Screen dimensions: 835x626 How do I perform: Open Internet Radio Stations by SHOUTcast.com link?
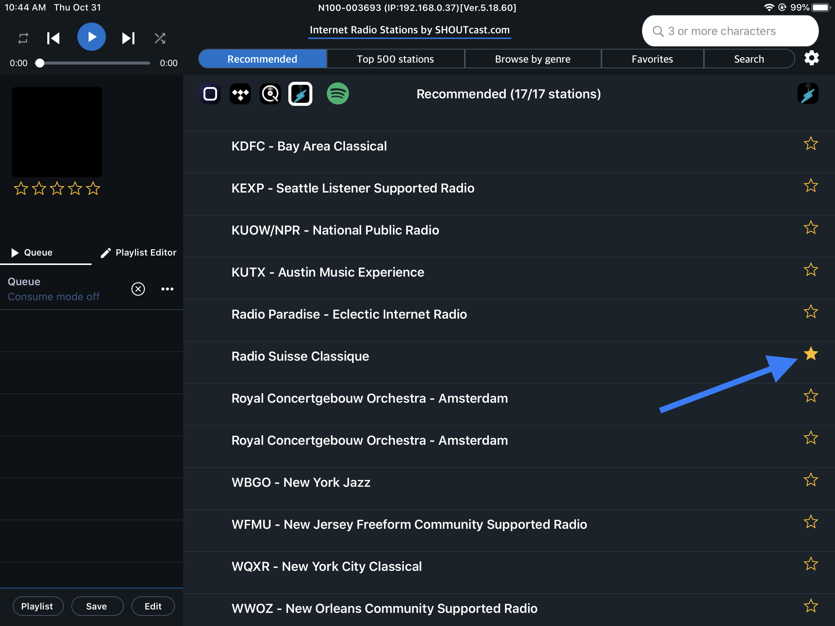point(410,30)
